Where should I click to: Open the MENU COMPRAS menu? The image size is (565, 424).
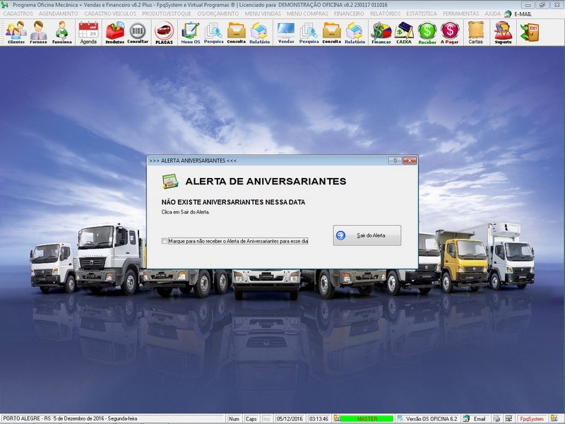click(307, 13)
